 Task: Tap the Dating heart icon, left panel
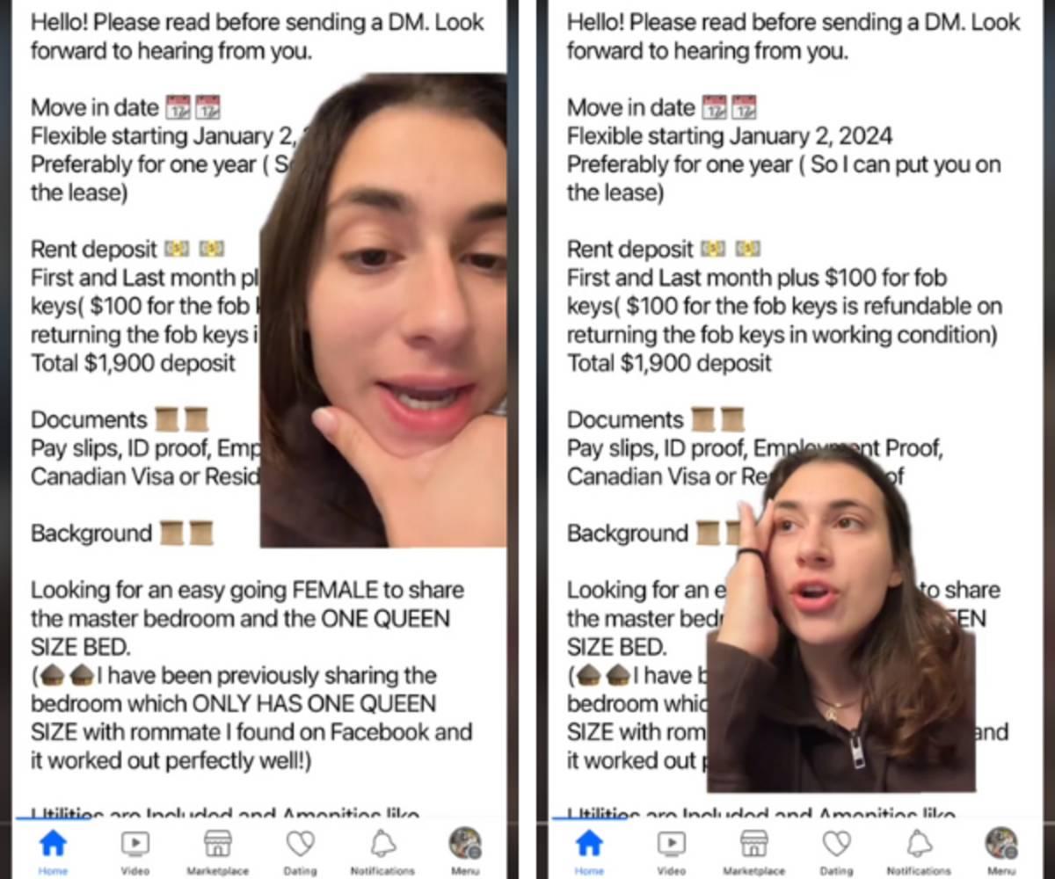click(x=301, y=845)
